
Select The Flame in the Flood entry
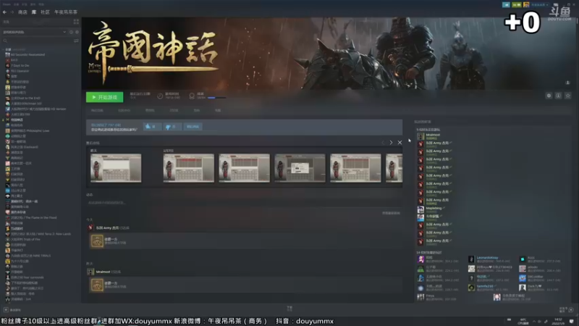click(x=31, y=218)
